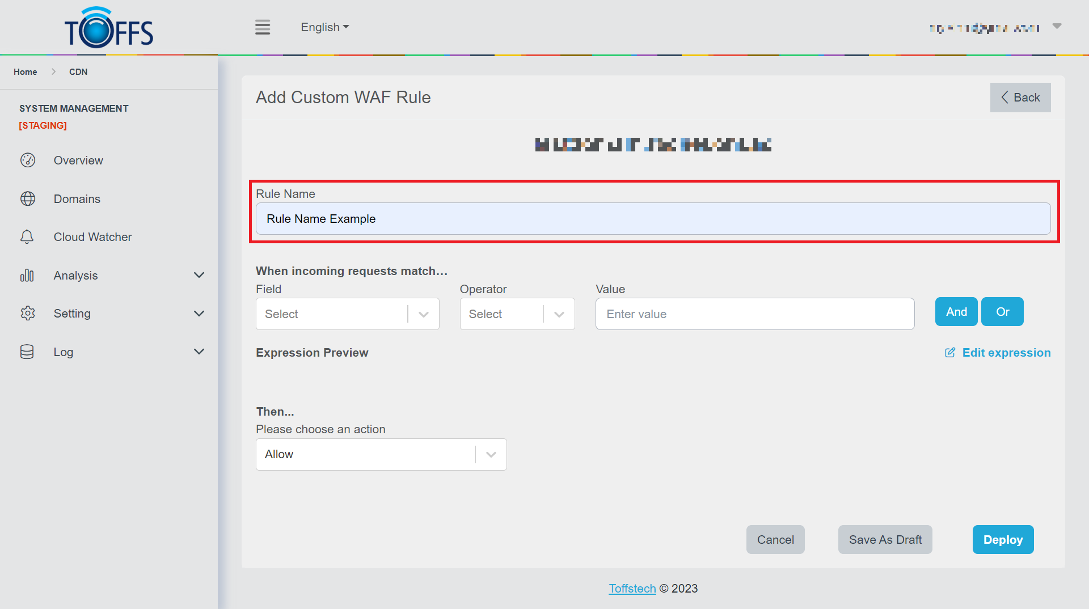Open the Allow action dropdown
Image resolution: width=1089 pixels, height=609 pixels.
[381, 455]
